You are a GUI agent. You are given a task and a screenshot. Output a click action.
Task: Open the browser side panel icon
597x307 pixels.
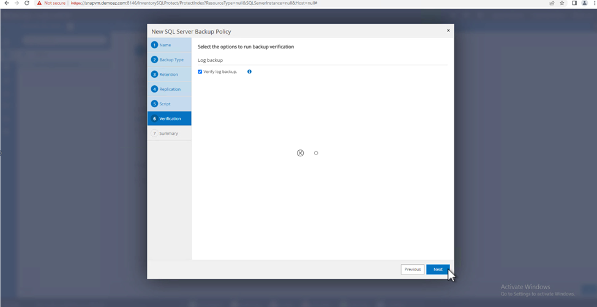coord(574,3)
